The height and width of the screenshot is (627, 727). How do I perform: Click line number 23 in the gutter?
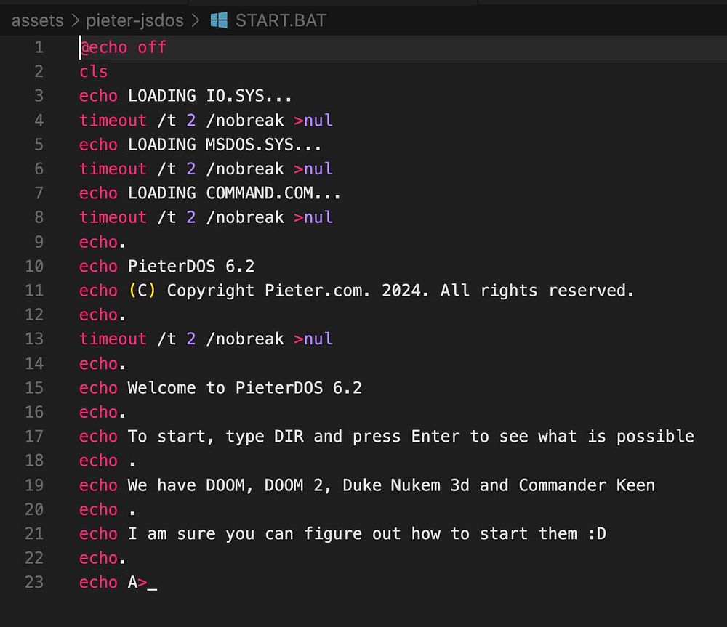click(34, 582)
